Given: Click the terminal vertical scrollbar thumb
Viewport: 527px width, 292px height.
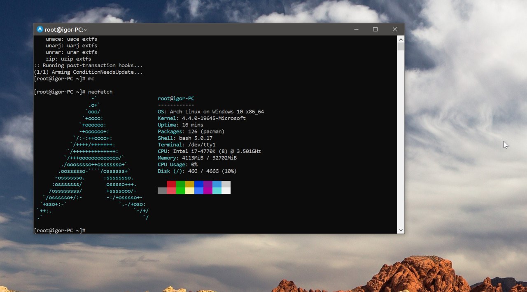Looking at the screenshot, I should (x=401, y=47).
